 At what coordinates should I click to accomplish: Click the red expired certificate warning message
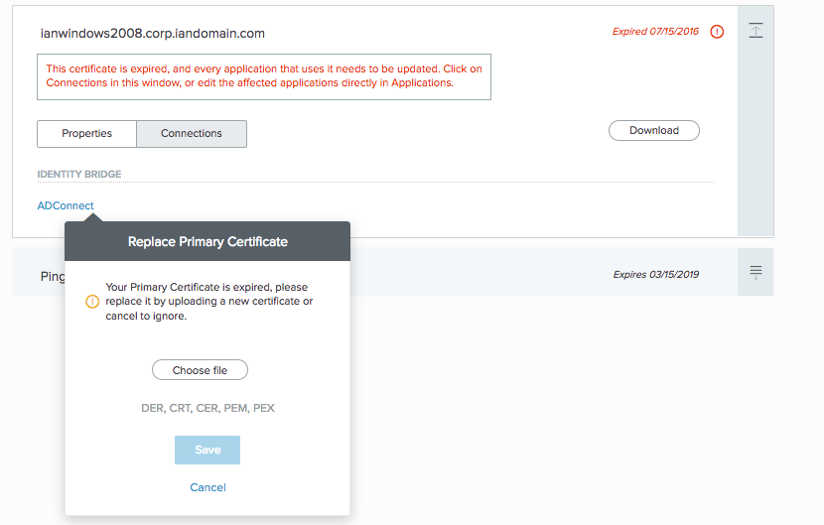tap(264, 76)
